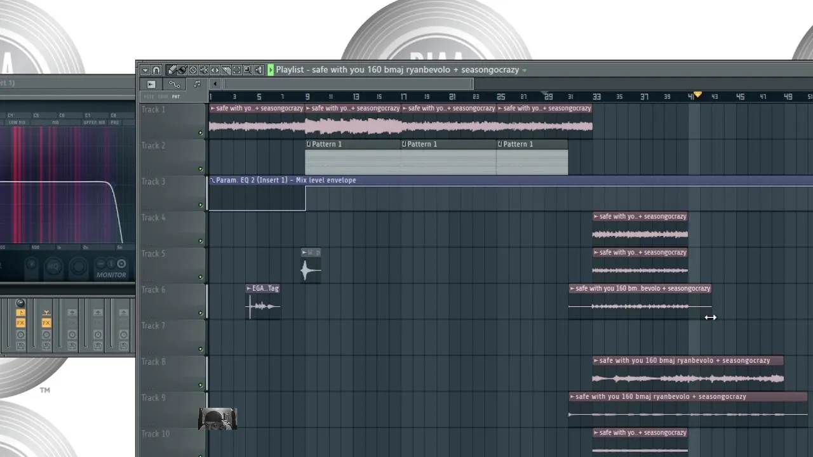Mute Track 7 with its green dot
The width and height of the screenshot is (813, 457).
click(201, 349)
